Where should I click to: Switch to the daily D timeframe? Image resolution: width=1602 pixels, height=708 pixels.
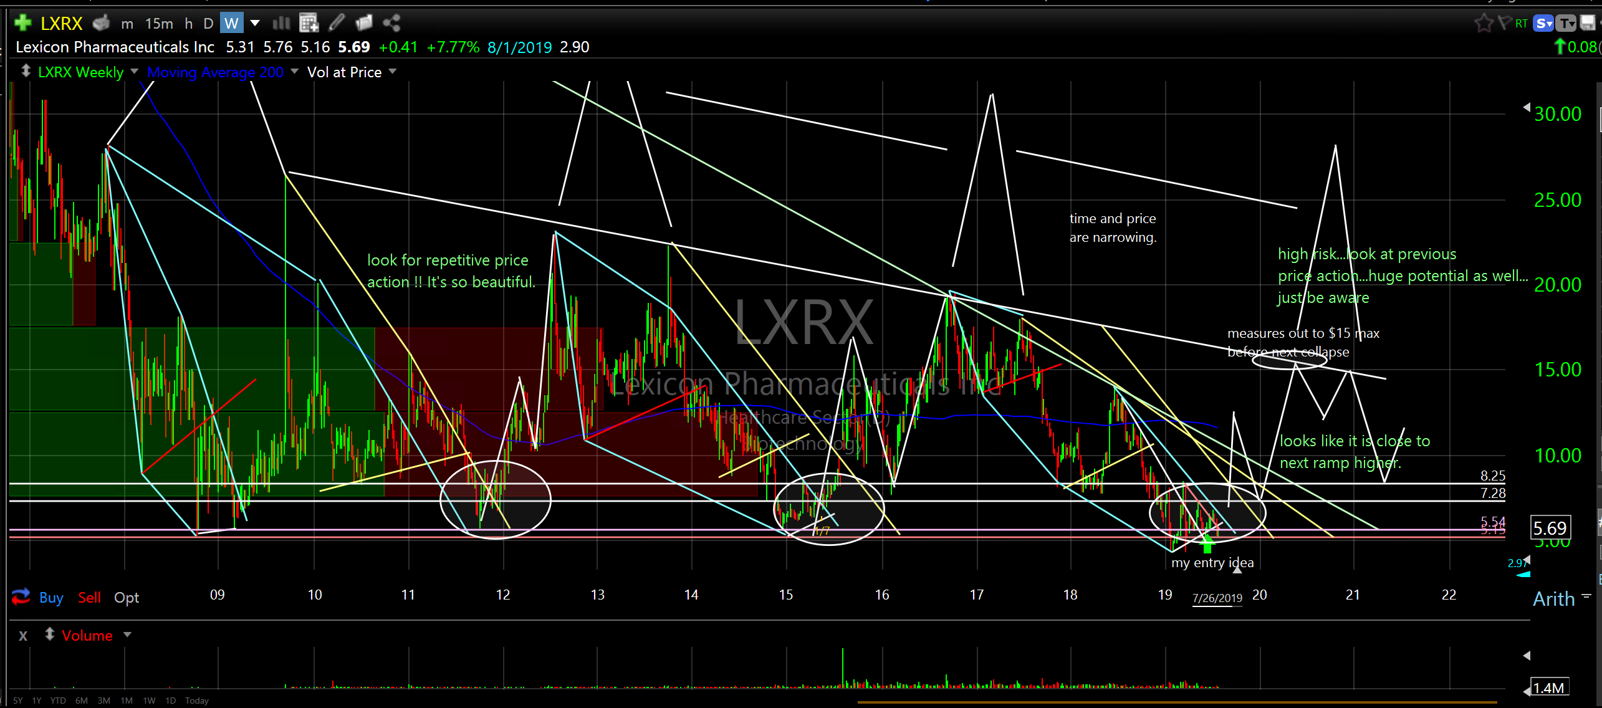[x=208, y=24]
